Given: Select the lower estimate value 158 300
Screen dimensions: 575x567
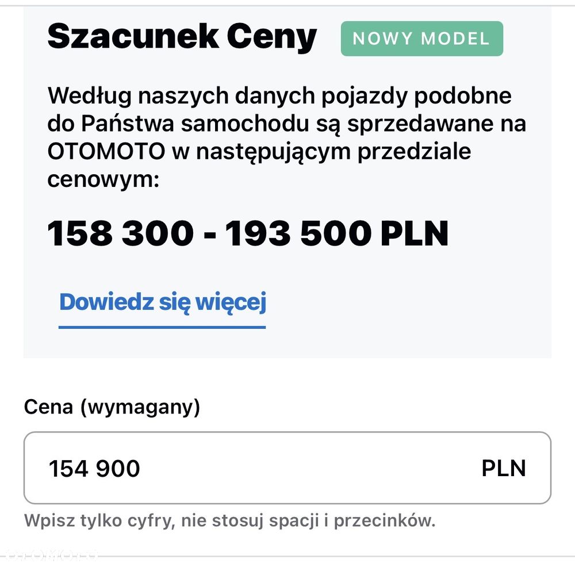Looking at the screenshot, I should (121, 234).
